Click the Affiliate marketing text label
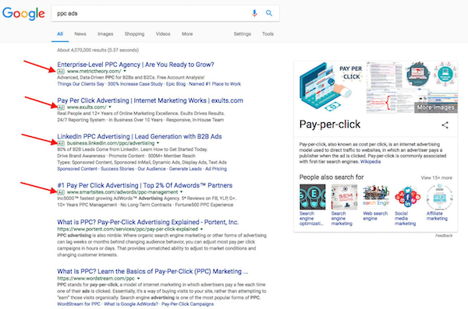 tap(437, 216)
